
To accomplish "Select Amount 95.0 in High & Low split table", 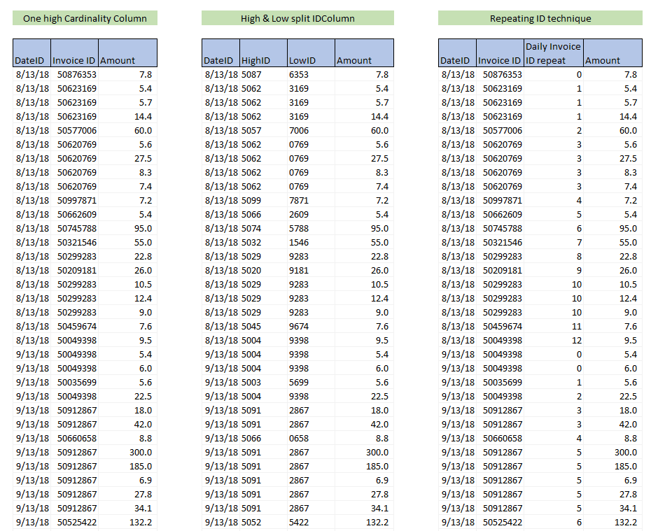I will tap(364, 228).
